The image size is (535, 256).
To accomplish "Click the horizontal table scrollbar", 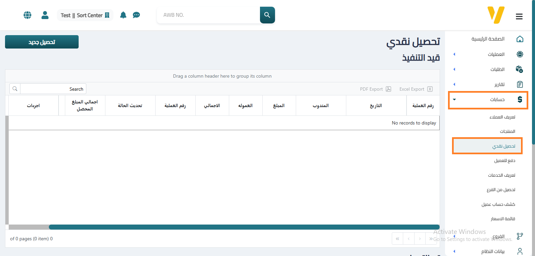I will coord(244,227).
